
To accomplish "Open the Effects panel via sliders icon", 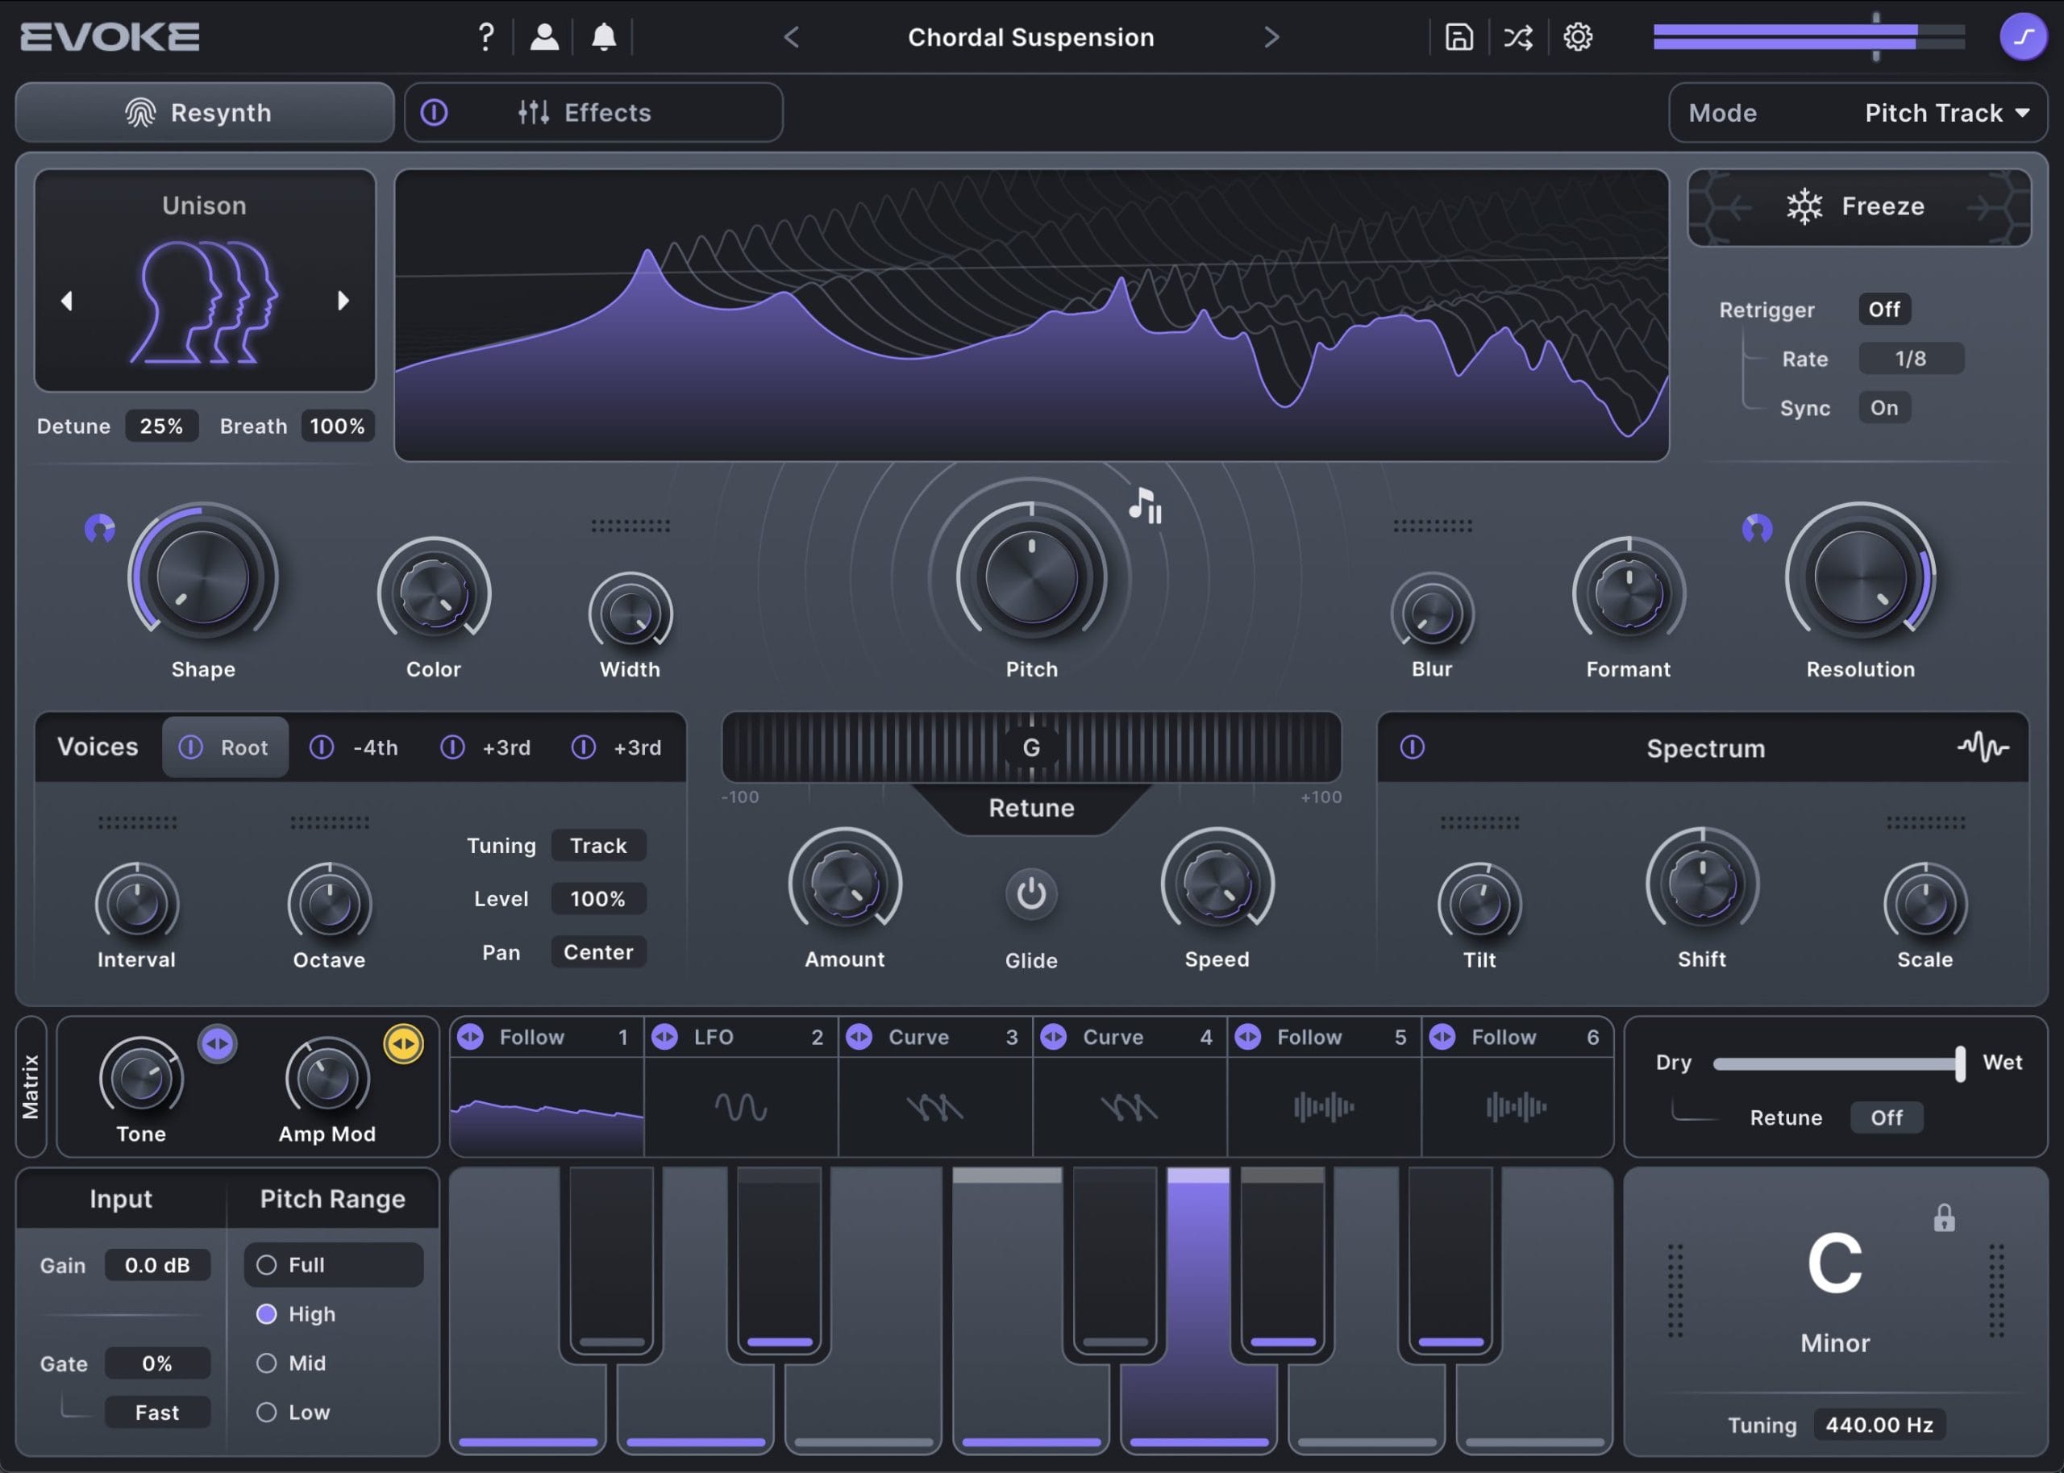I will click(534, 113).
